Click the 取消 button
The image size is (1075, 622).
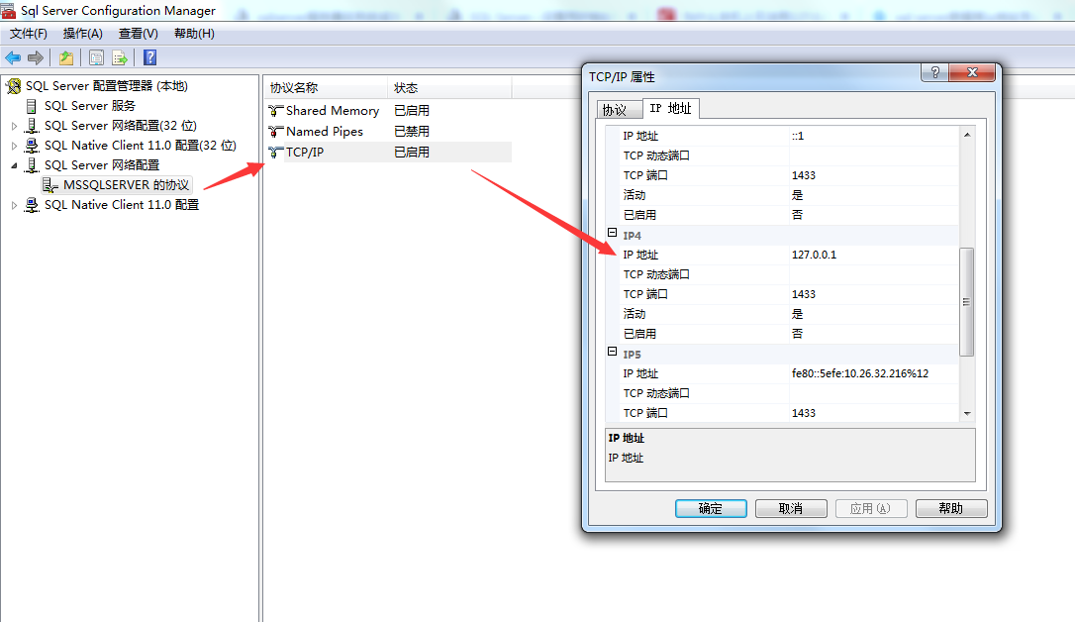tap(791, 508)
